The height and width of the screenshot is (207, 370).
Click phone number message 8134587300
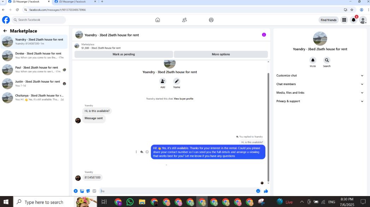tap(93, 178)
